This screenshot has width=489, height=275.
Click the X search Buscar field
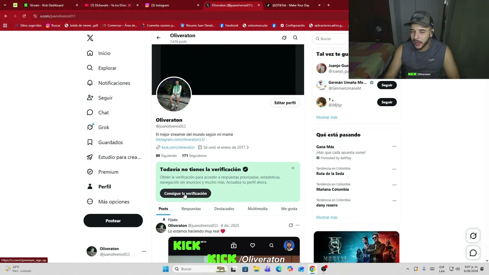tap(331, 39)
